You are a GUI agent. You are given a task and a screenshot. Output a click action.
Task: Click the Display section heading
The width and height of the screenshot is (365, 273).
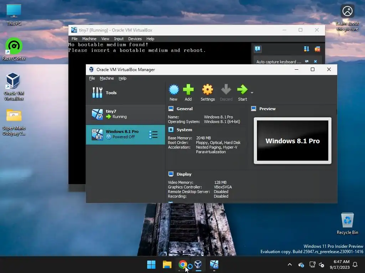click(184, 174)
